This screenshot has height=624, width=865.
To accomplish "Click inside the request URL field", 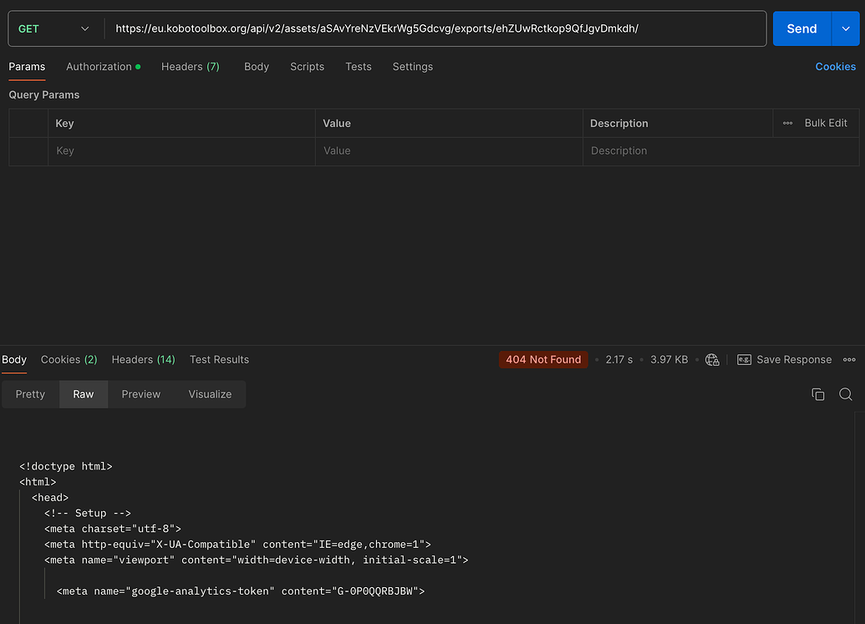I will point(418,28).
